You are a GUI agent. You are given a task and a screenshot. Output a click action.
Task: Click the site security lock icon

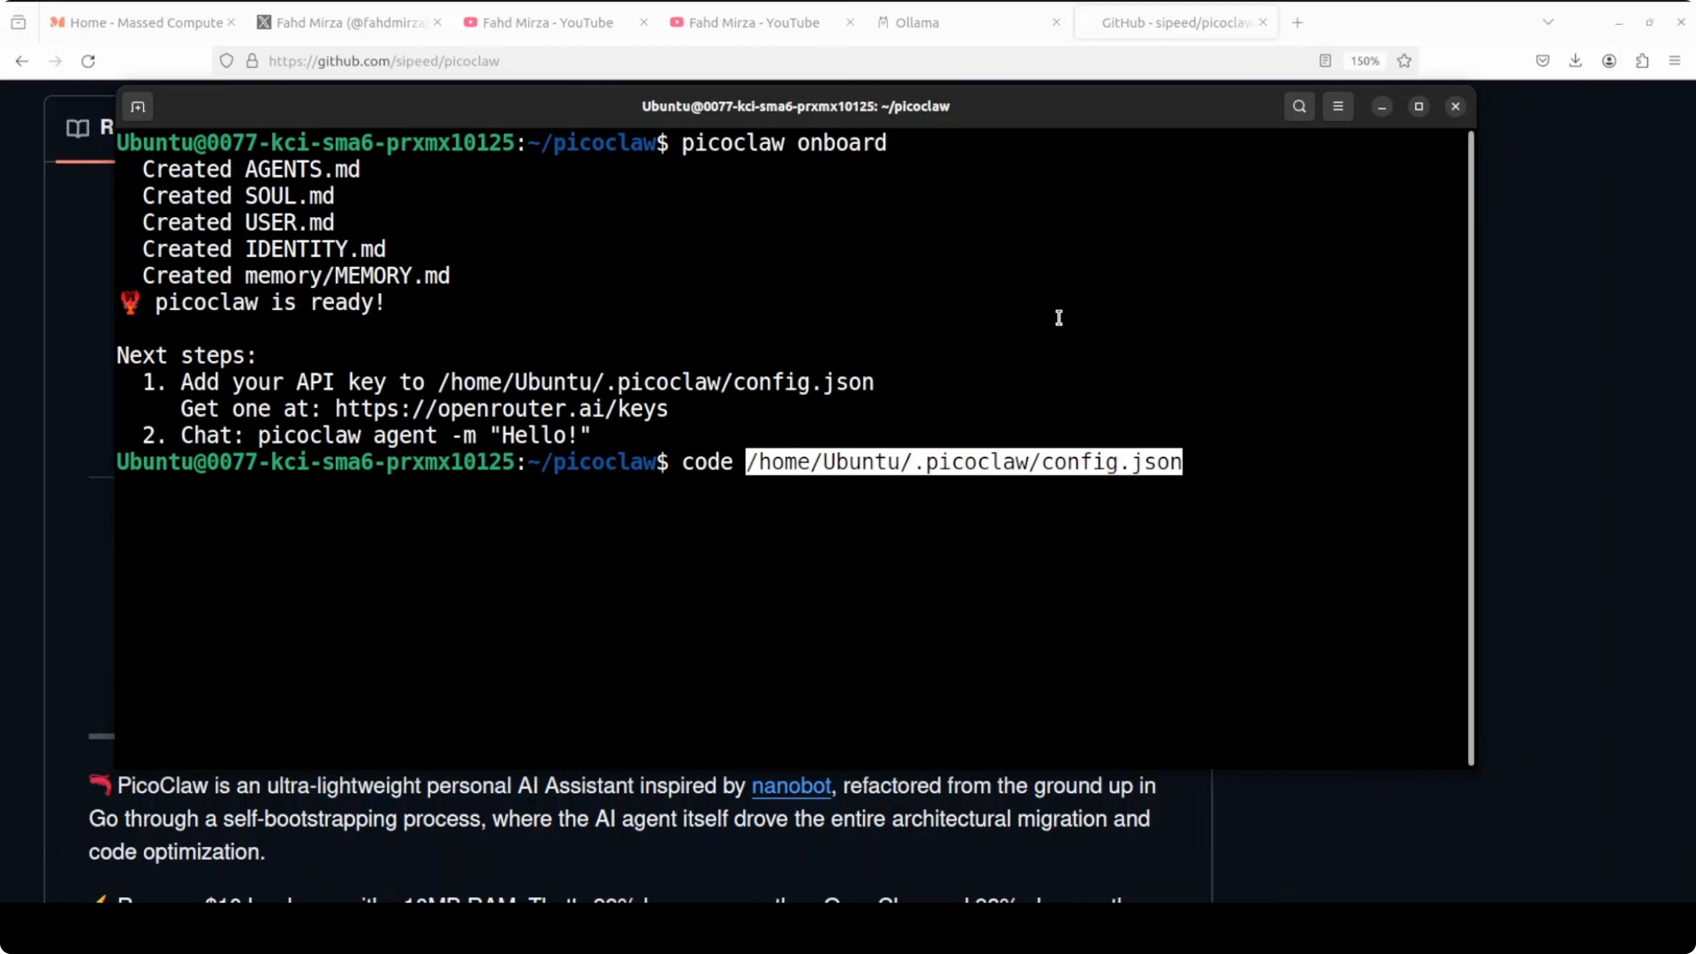pos(252,61)
